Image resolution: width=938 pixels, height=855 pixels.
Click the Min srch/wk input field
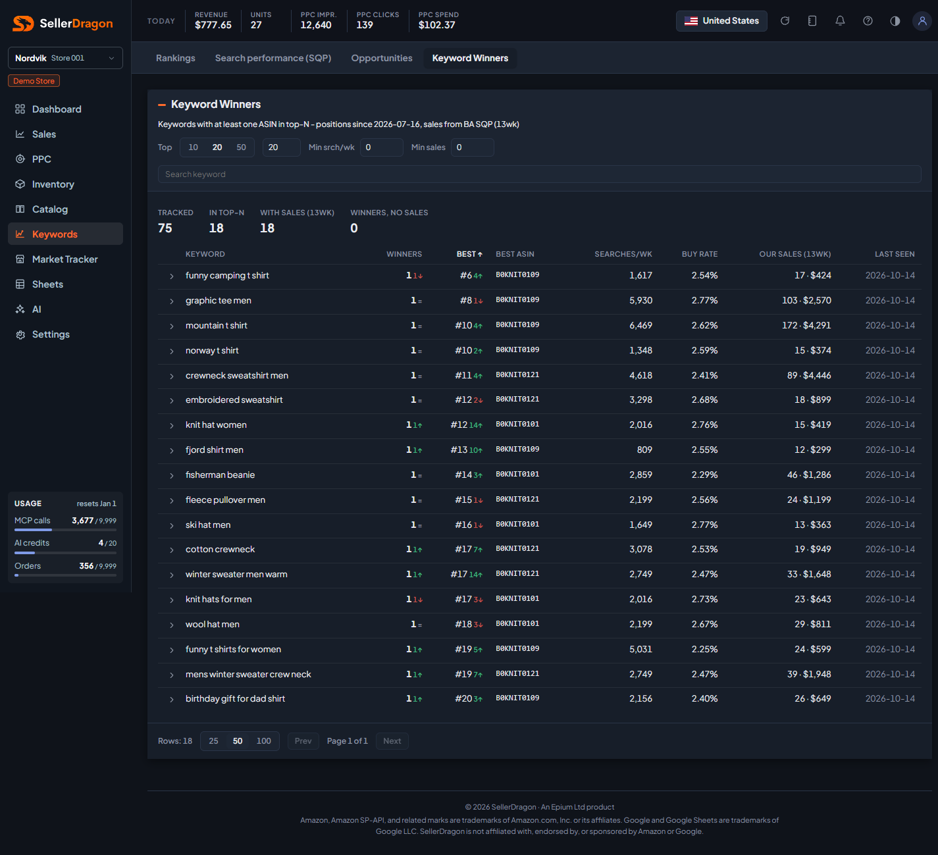click(x=382, y=147)
